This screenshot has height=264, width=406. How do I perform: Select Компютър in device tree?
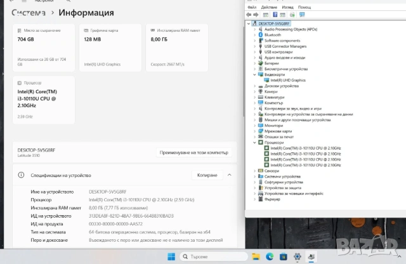coord(273,103)
